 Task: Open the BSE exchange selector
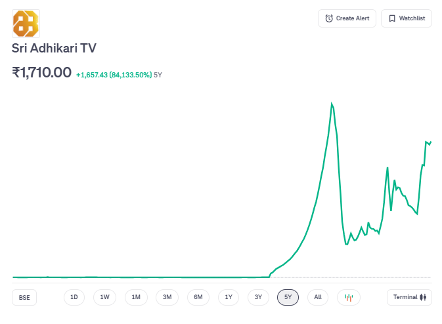(24, 297)
